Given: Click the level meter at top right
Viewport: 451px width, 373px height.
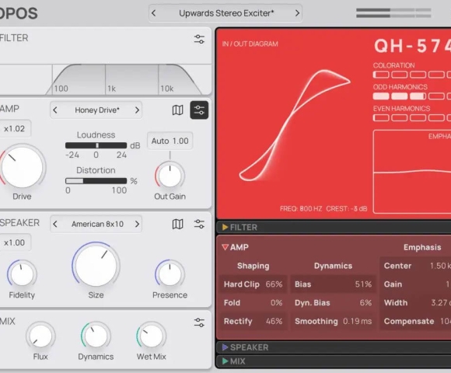Looking at the screenshot, I should point(393,13).
